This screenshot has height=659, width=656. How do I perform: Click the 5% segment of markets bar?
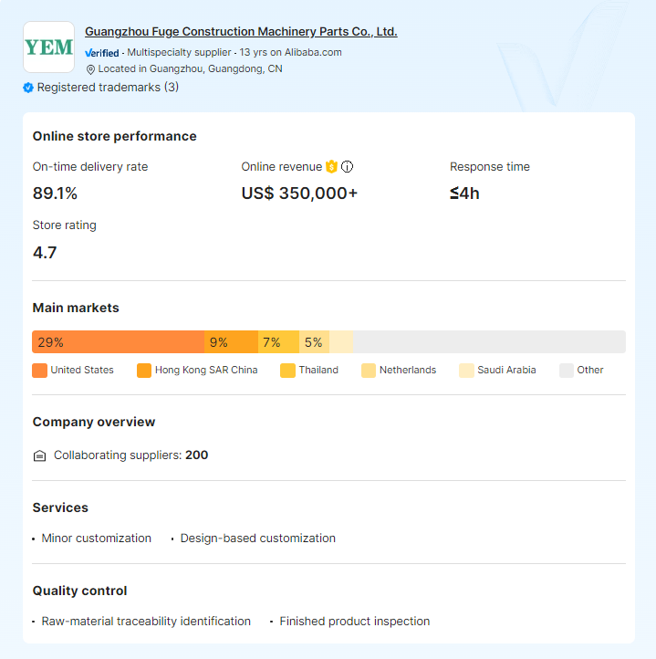[x=314, y=342]
